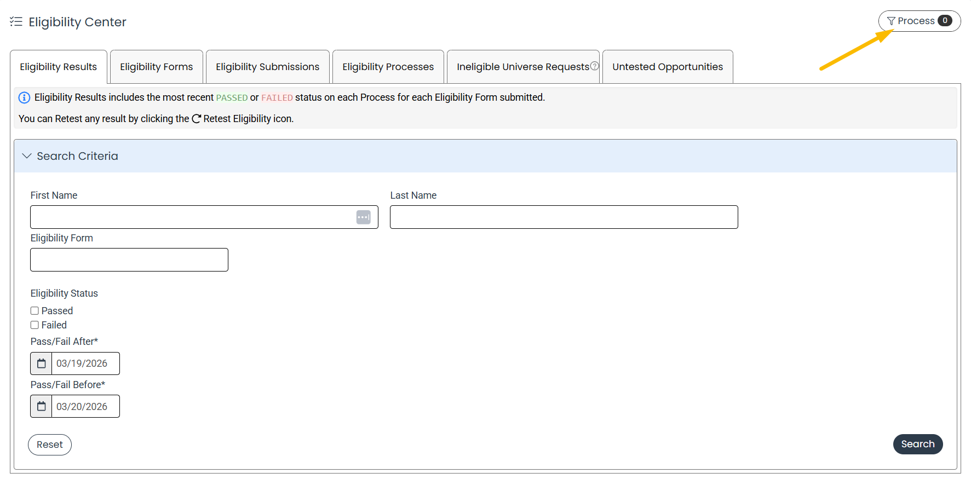Open the Eligibility Forms tab
This screenshot has width=971, height=479.
click(157, 67)
